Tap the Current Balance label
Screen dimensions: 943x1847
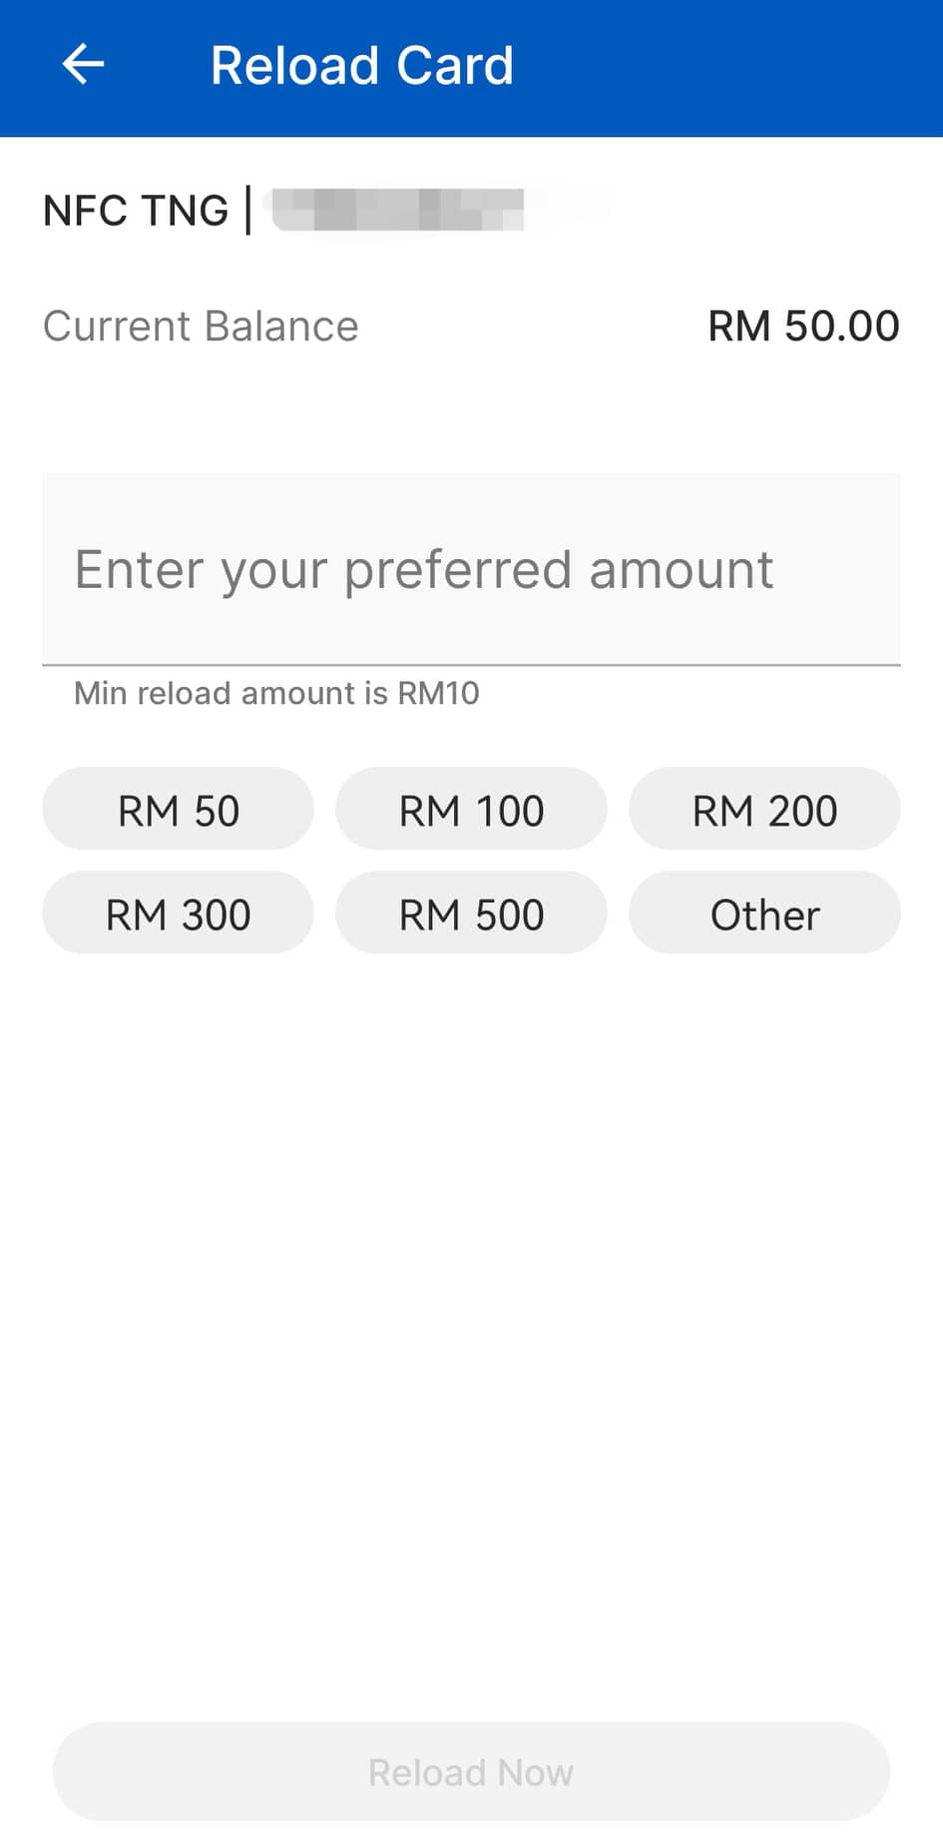click(x=201, y=326)
